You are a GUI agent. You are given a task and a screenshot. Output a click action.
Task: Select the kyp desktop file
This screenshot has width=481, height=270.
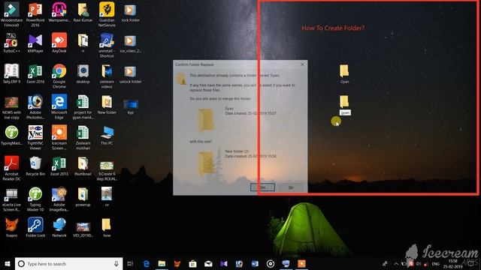point(130,106)
